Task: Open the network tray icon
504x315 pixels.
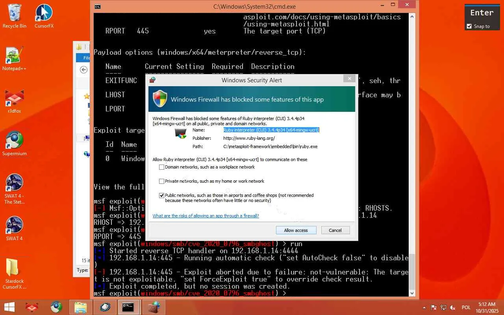Action: [443, 308]
